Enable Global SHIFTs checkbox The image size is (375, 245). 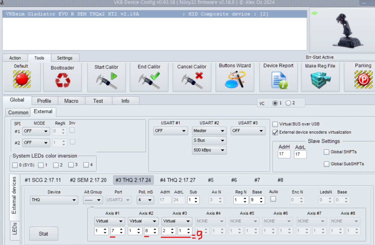(326, 152)
